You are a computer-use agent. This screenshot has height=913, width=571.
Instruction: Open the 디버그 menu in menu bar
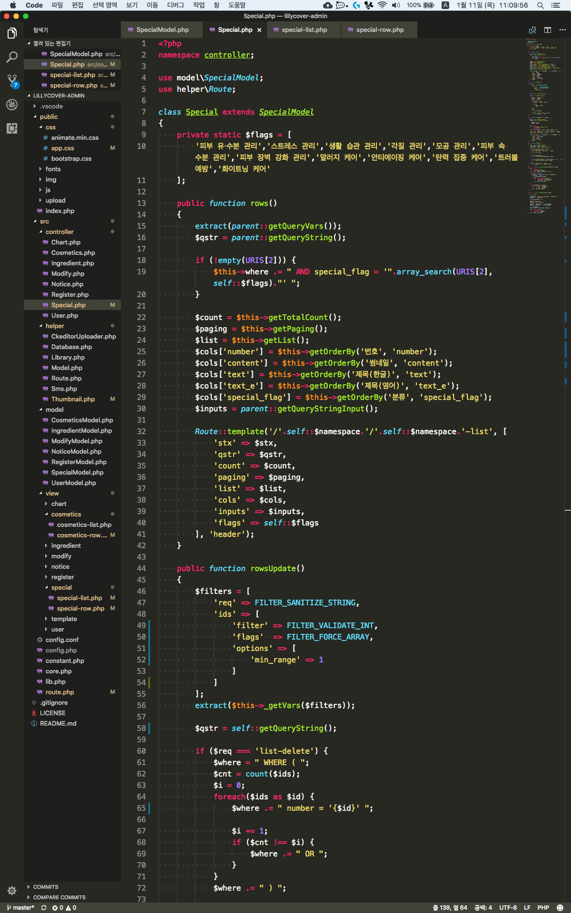(175, 5)
